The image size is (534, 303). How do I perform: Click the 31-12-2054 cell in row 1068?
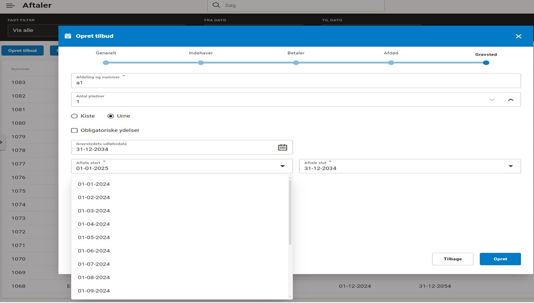pyautogui.click(x=435, y=286)
